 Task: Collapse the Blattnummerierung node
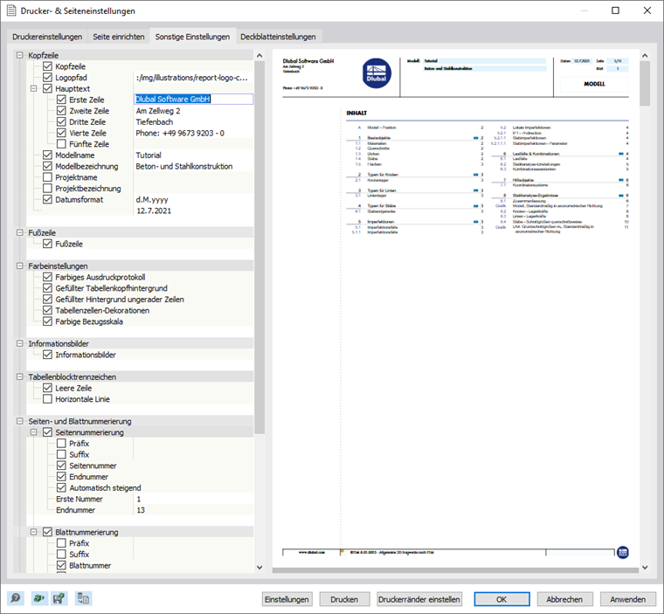click(x=33, y=532)
